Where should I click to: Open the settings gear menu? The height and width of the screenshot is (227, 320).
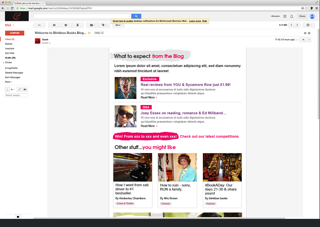pos(309,25)
